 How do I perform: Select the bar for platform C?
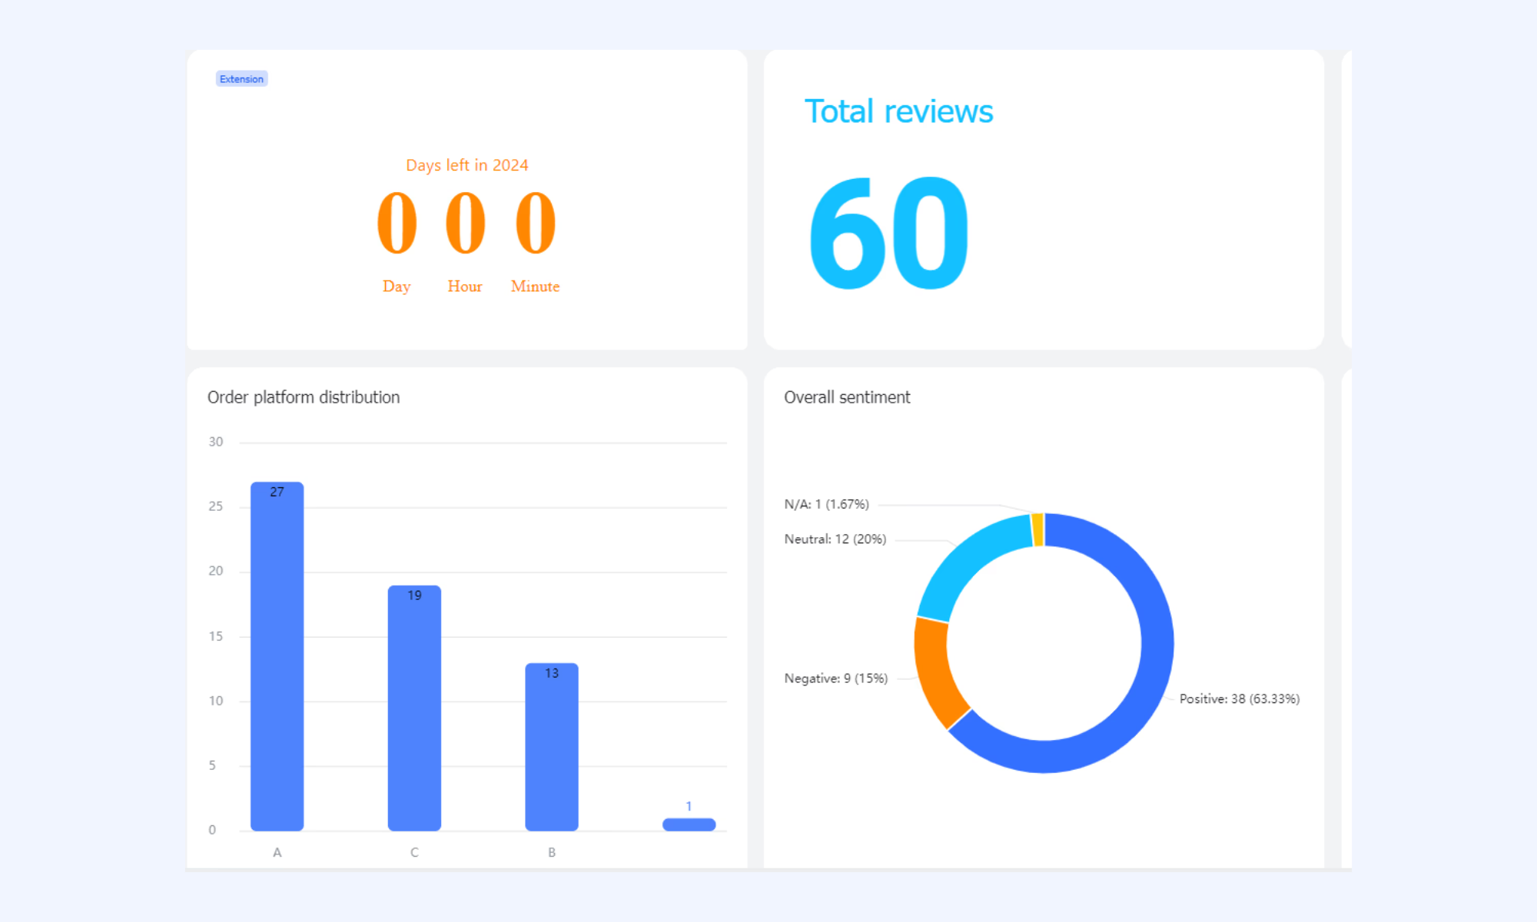(414, 708)
